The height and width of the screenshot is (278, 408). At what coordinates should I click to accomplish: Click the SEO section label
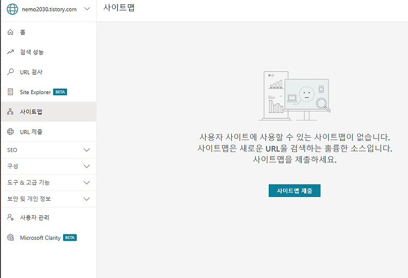tap(12, 150)
